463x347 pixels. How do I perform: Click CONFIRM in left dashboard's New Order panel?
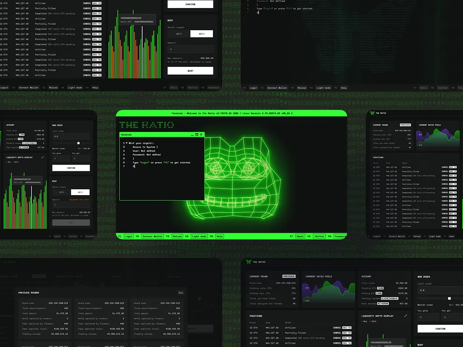(x=71, y=168)
